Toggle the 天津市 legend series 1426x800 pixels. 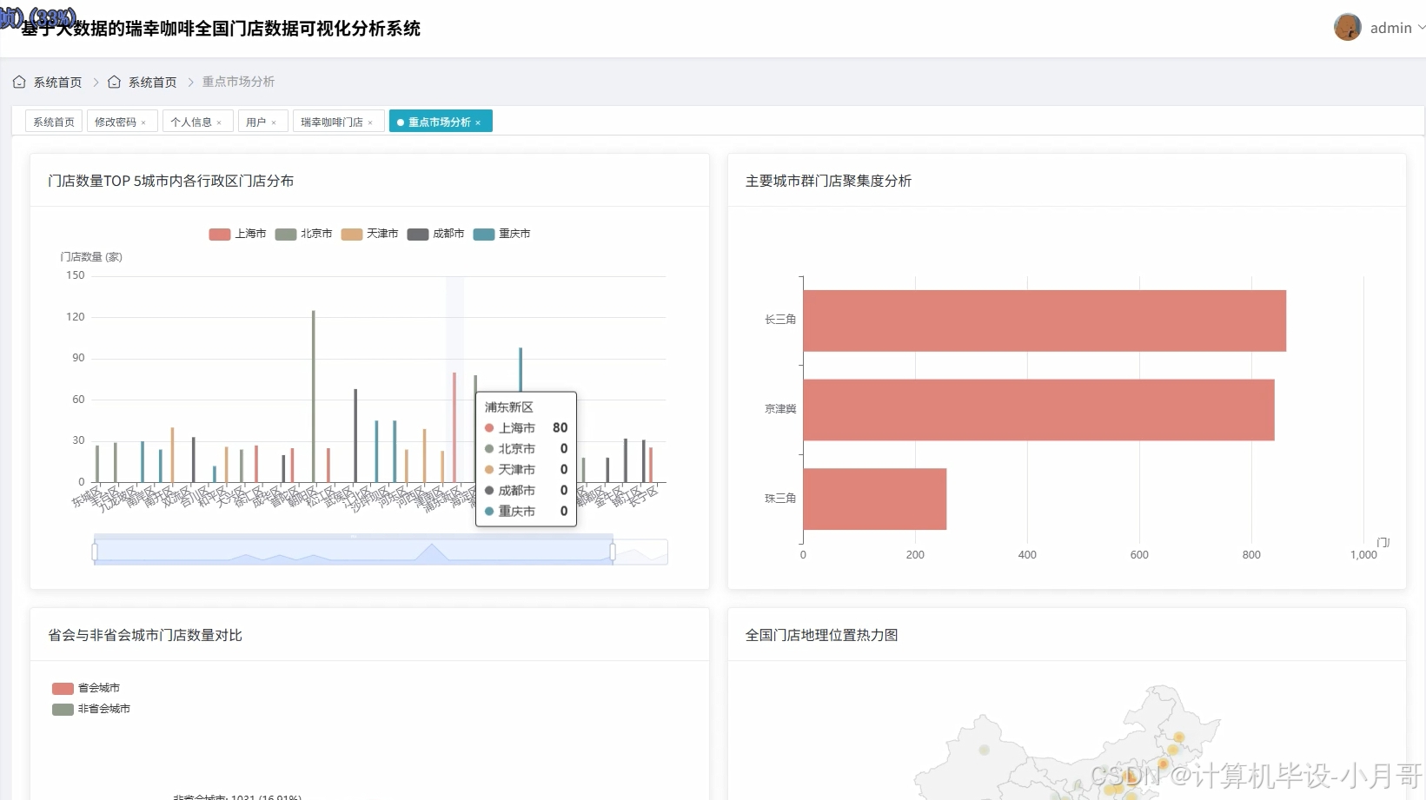[x=369, y=234]
